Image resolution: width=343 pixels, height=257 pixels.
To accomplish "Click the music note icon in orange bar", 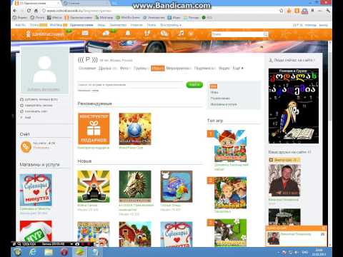I will click(181, 34).
